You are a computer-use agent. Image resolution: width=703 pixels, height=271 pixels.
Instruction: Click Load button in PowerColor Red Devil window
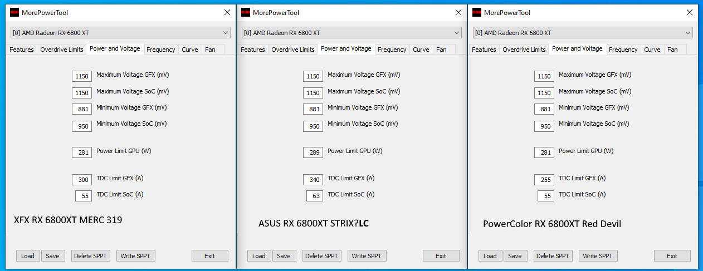pyautogui.click(x=490, y=256)
